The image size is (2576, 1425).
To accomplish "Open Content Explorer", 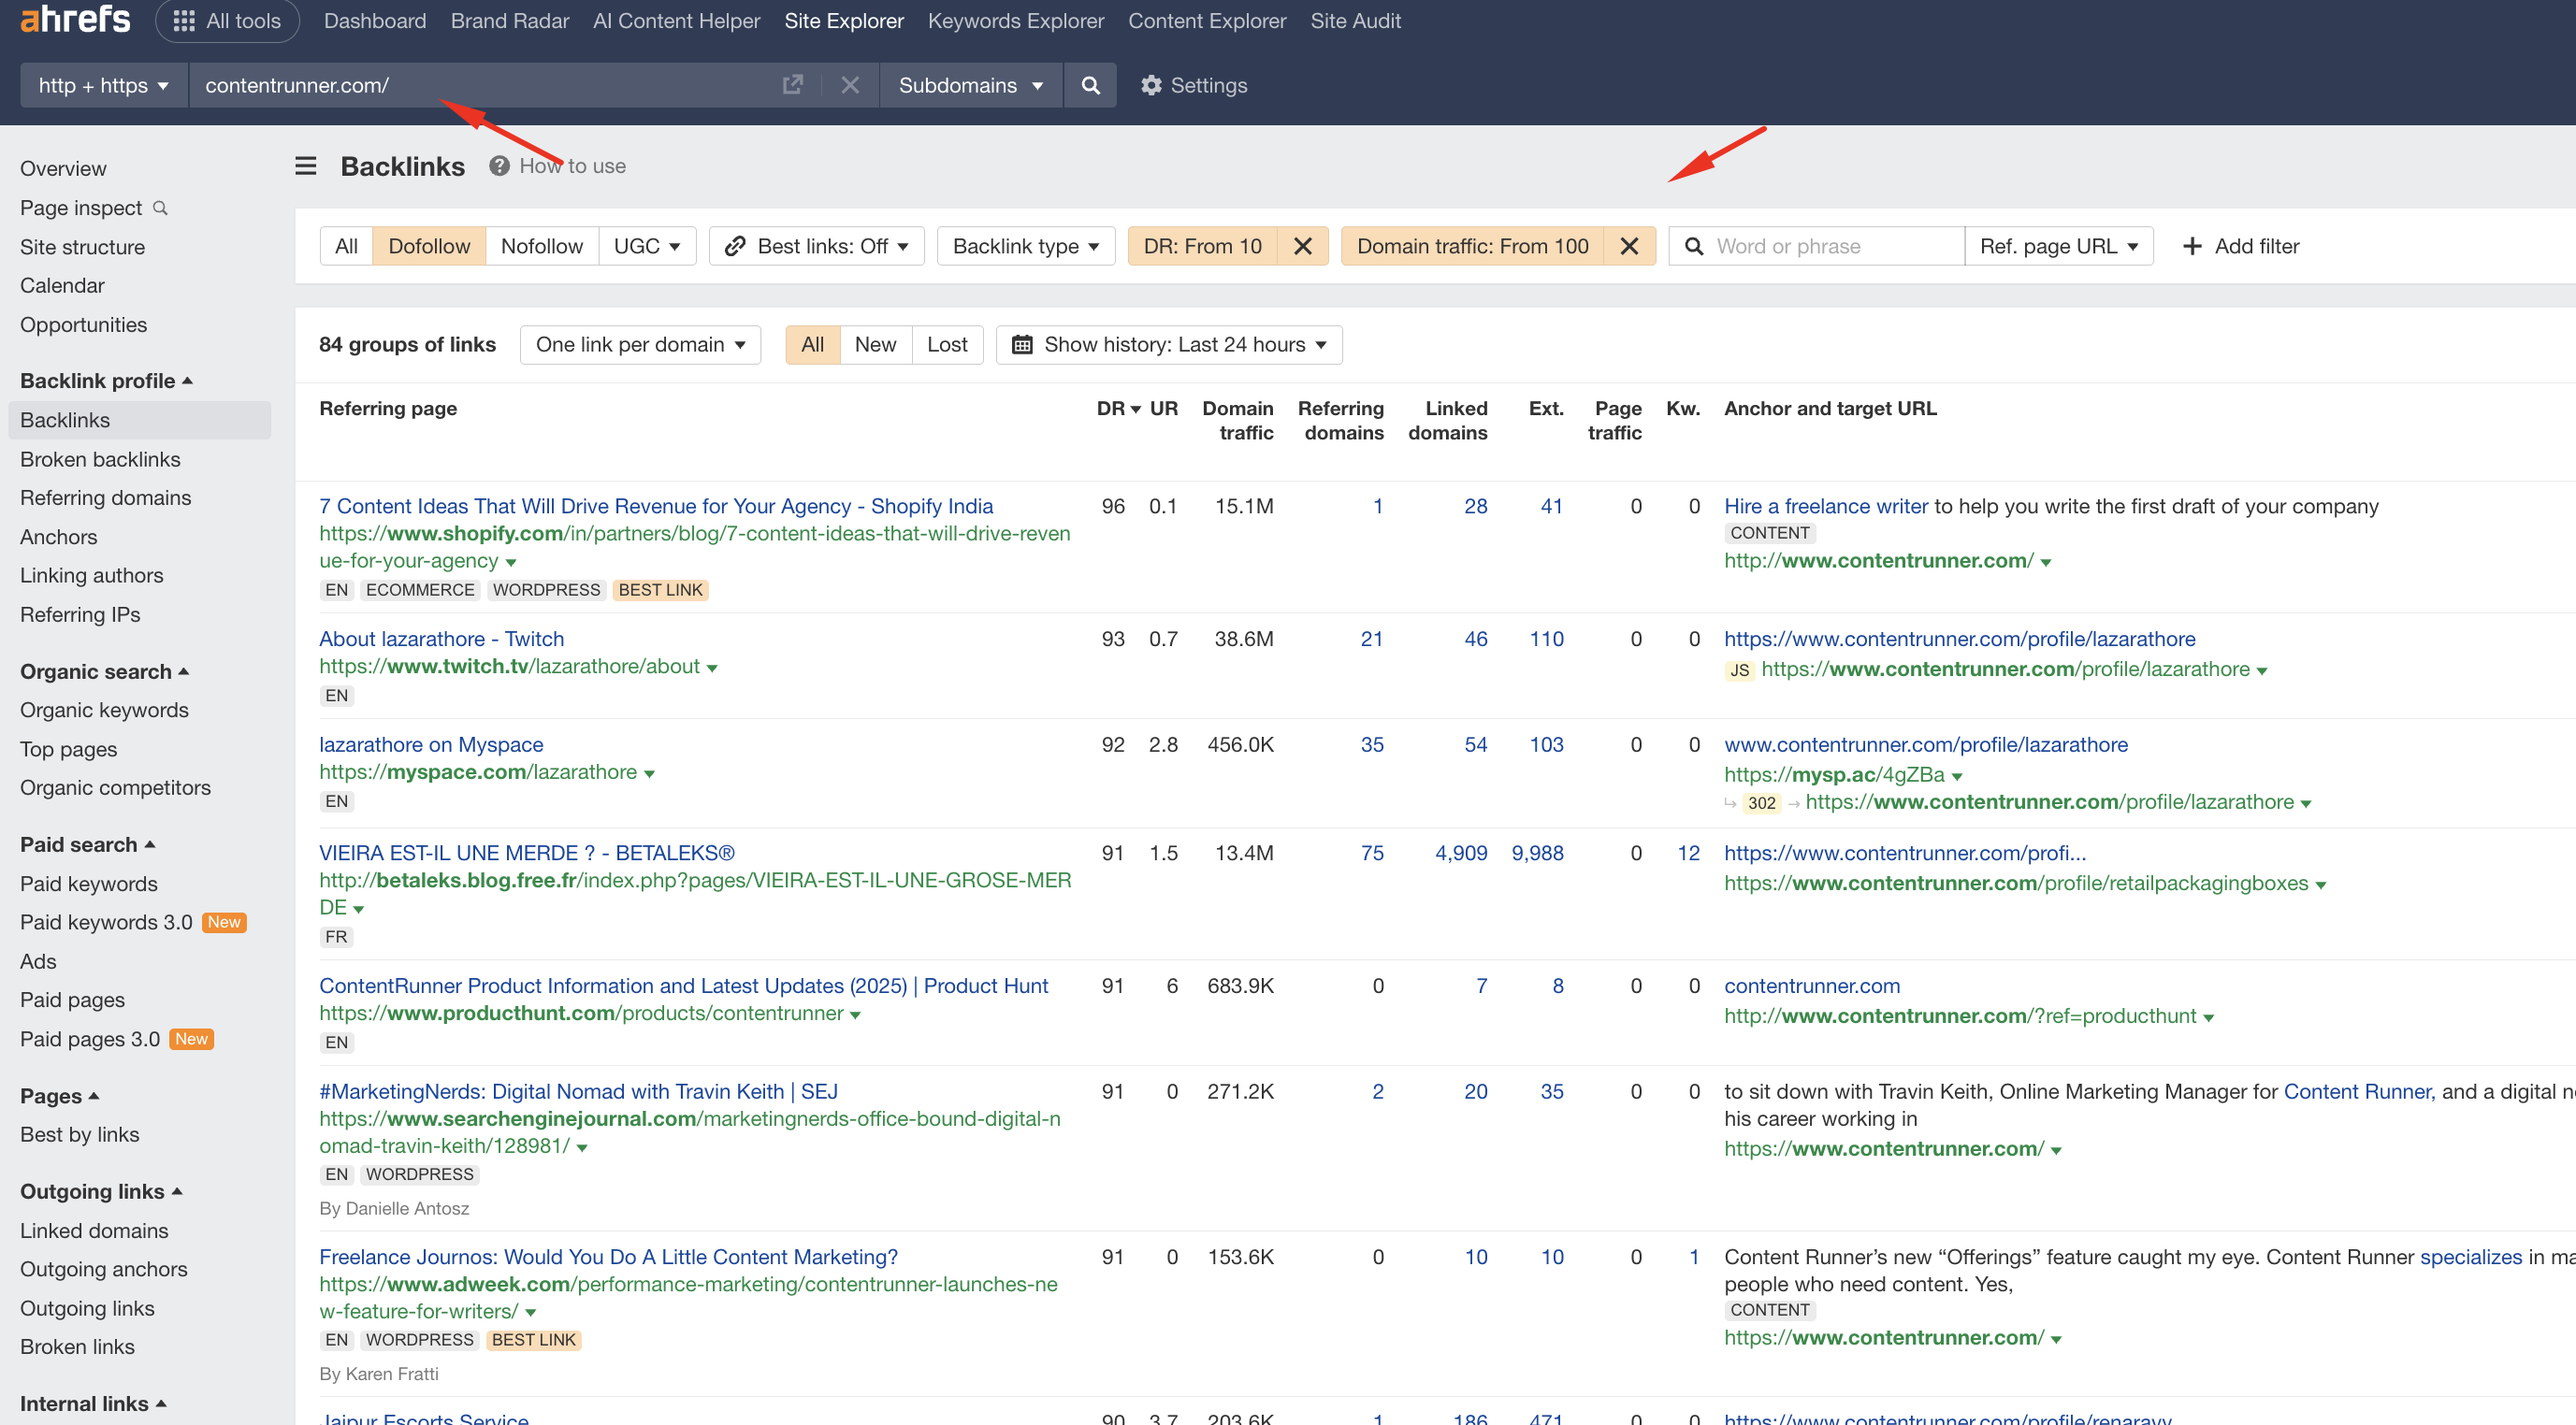I will [x=1207, y=21].
